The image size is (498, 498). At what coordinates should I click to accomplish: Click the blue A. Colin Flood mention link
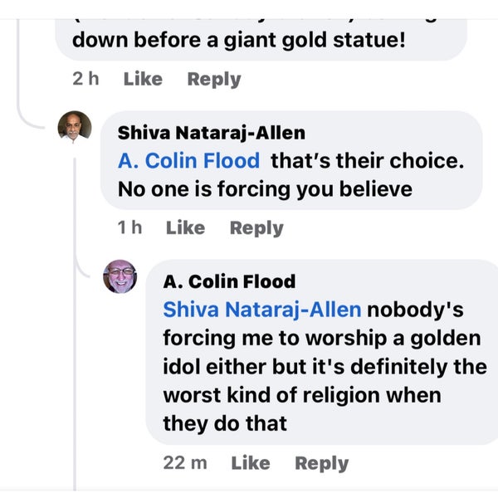pos(188,161)
